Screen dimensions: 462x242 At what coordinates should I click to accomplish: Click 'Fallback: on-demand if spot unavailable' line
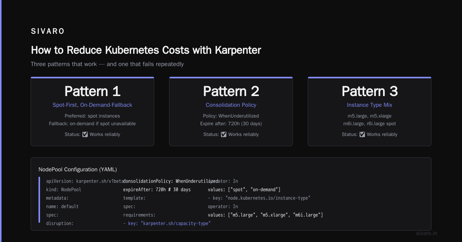click(92, 124)
